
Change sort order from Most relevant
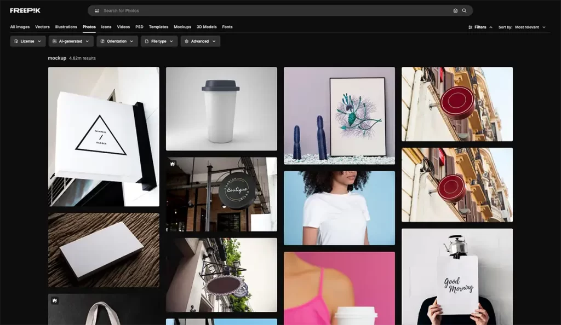[x=529, y=27]
